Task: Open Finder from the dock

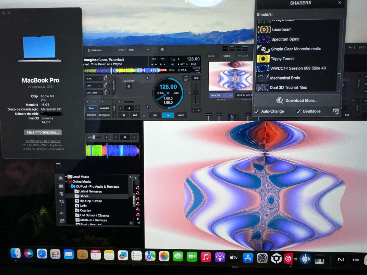Action: point(16,253)
